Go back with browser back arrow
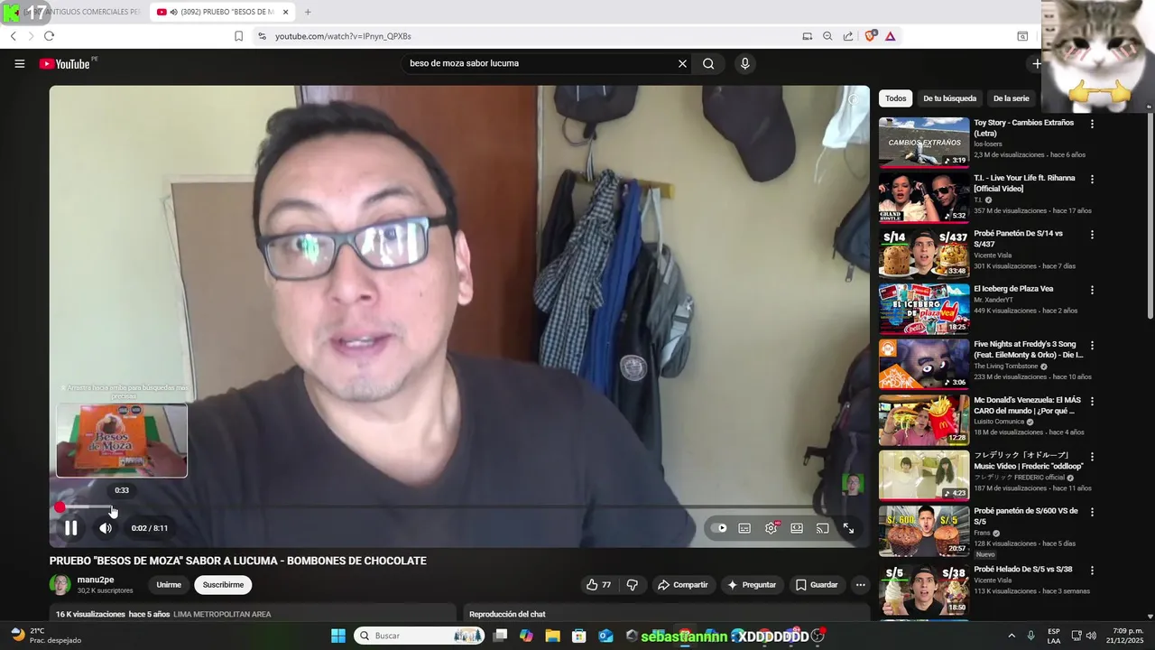The width and height of the screenshot is (1155, 650). (x=13, y=36)
